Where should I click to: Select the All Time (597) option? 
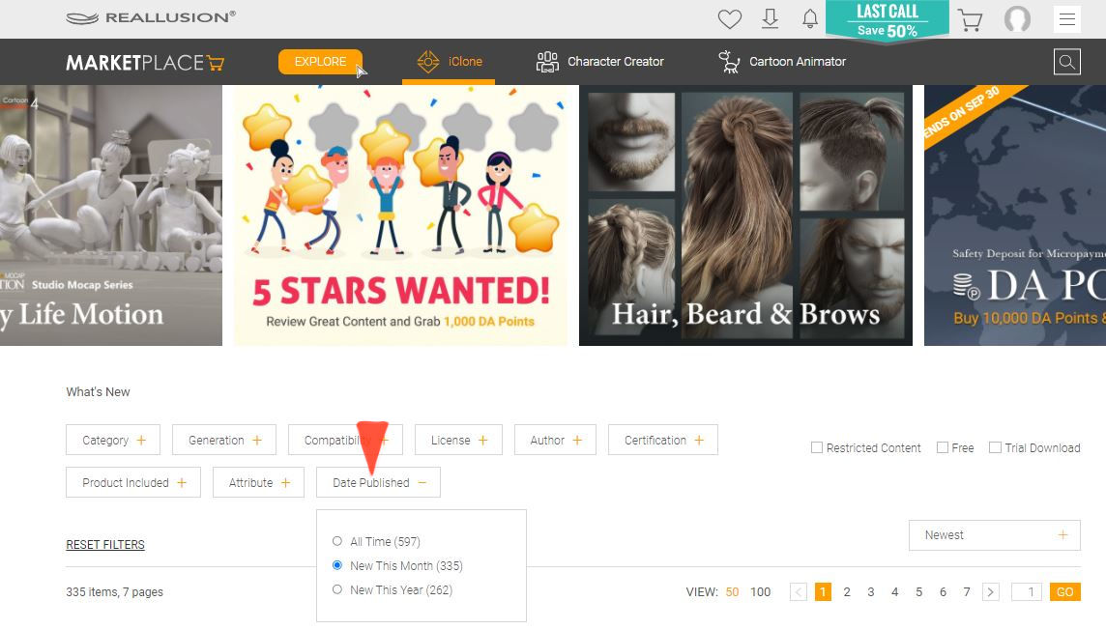(337, 541)
